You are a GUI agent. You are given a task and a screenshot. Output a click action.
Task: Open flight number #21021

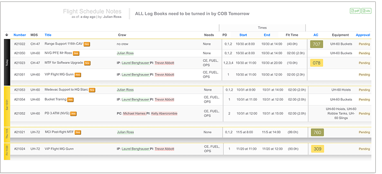point(19,132)
